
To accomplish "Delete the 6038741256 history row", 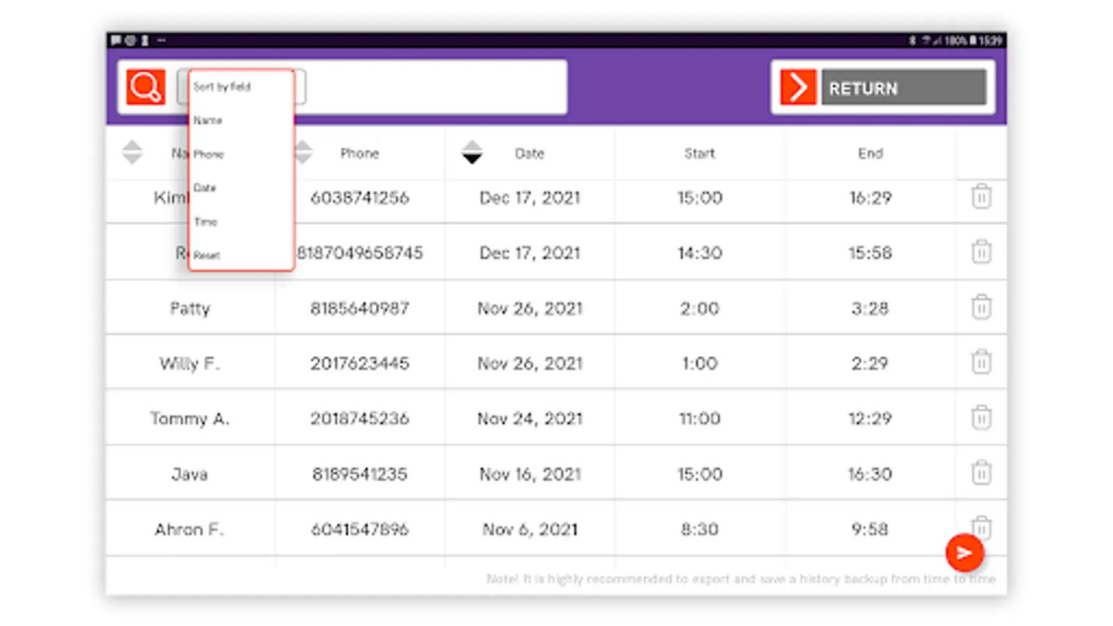I will coord(981,197).
